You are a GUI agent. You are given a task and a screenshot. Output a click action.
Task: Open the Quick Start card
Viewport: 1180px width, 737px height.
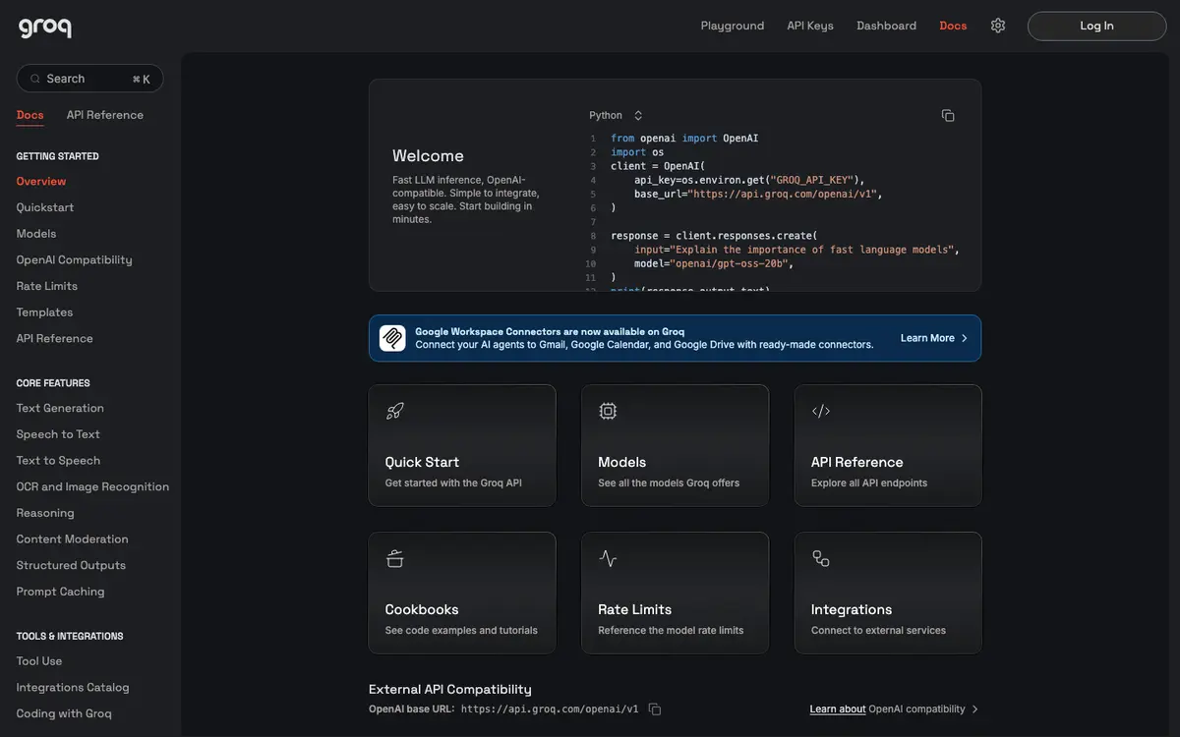[x=462, y=445]
